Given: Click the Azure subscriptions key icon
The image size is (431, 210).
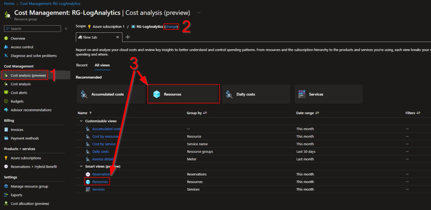Looking at the screenshot, I should [6, 158].
